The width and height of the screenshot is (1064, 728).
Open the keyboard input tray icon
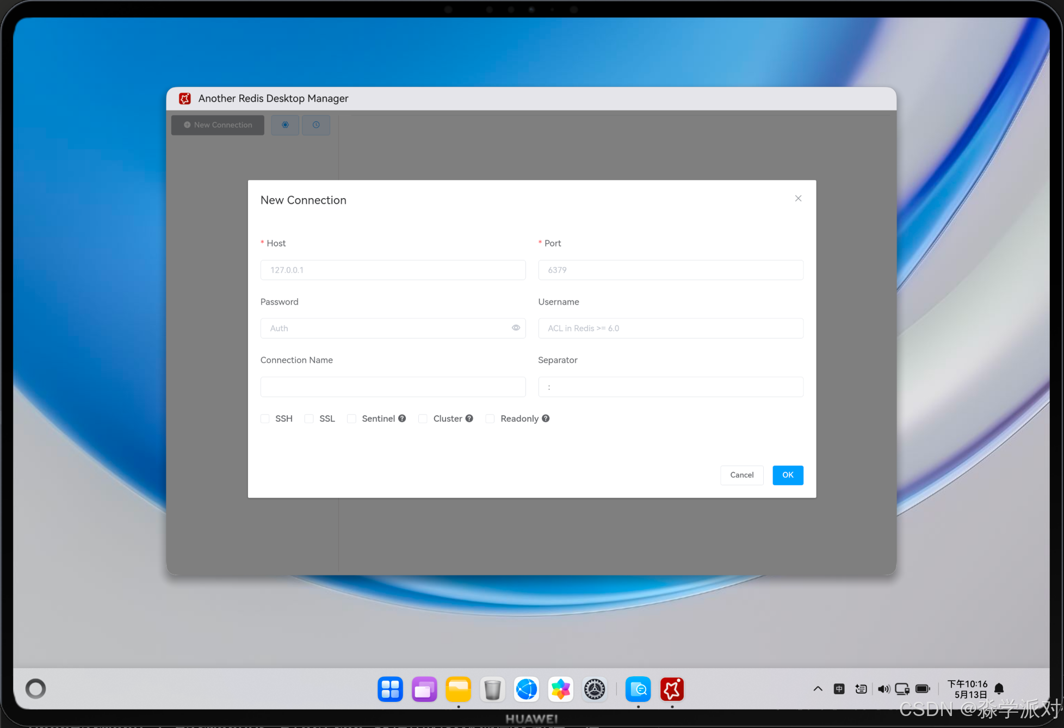coord(861,689)
